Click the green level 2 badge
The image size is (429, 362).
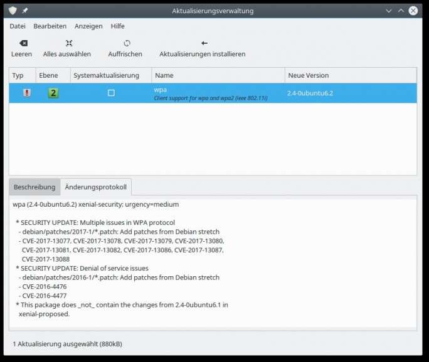(53, 93)
